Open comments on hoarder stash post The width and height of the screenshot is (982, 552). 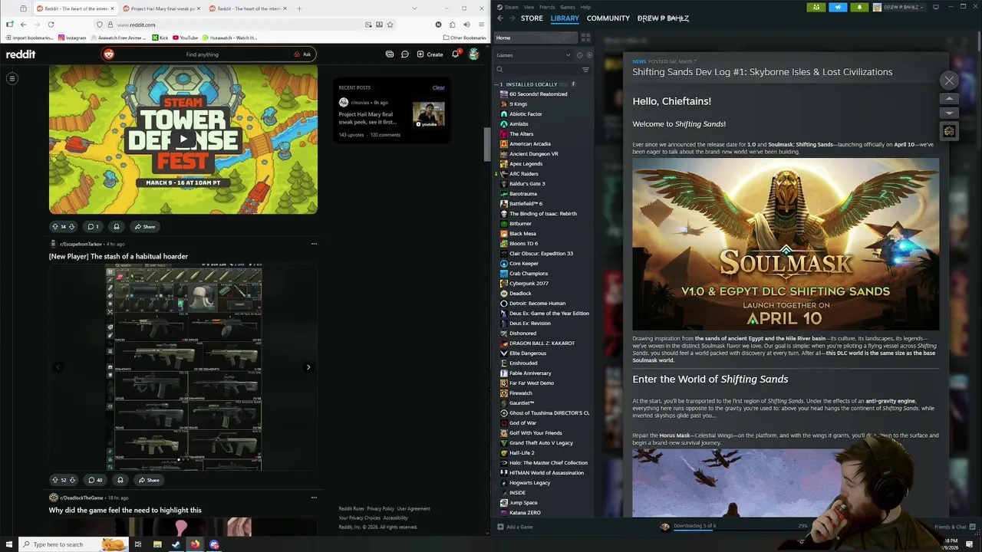tap(95, 480)
